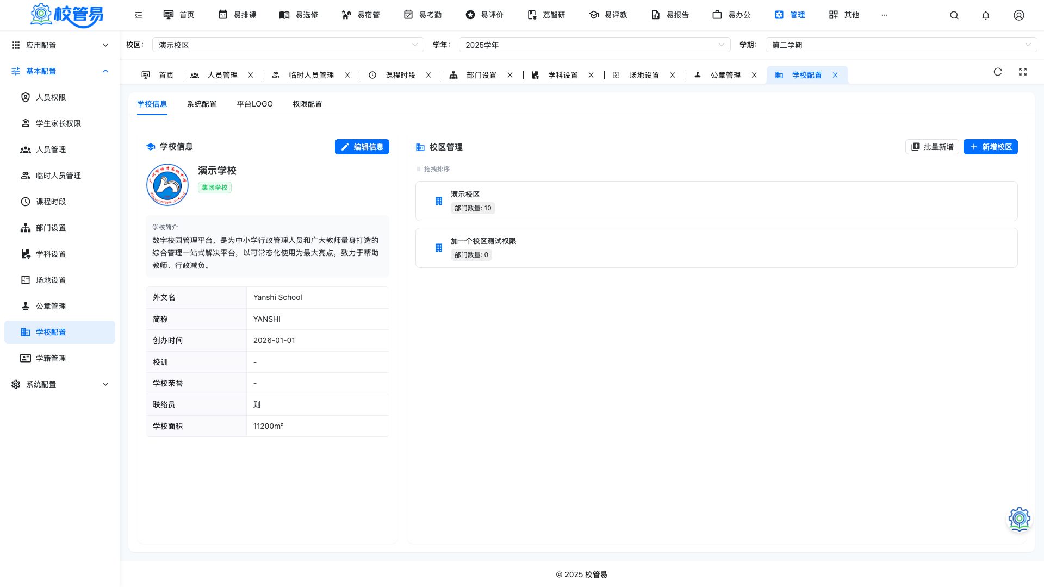The image size is (1044, 587).
Task: Open 人员管理 in the sidebar
Action: pos(60,149)
